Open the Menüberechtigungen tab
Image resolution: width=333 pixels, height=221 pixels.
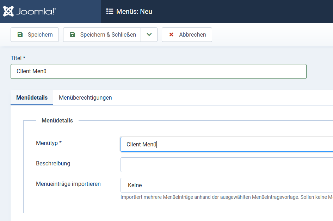click(x=85, y=97)
